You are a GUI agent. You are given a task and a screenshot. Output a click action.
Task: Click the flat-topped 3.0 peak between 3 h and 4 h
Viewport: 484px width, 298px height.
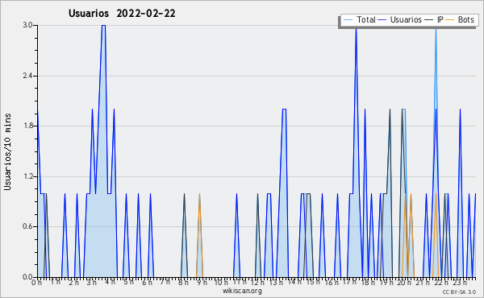[103, 26]
